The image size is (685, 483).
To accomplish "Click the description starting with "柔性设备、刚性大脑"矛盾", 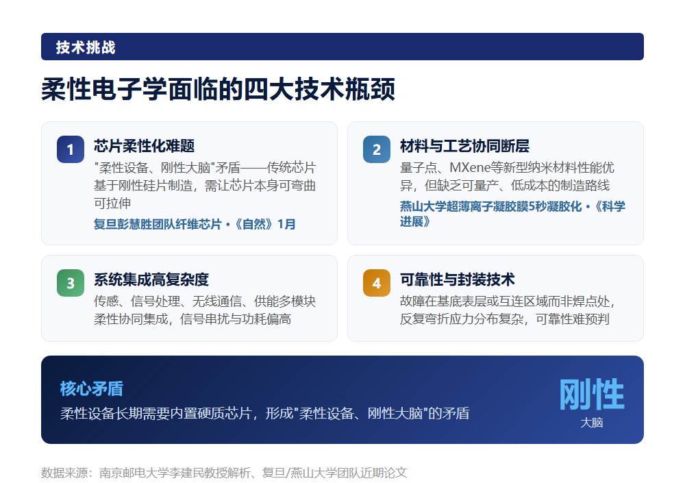I will [205, 186].
